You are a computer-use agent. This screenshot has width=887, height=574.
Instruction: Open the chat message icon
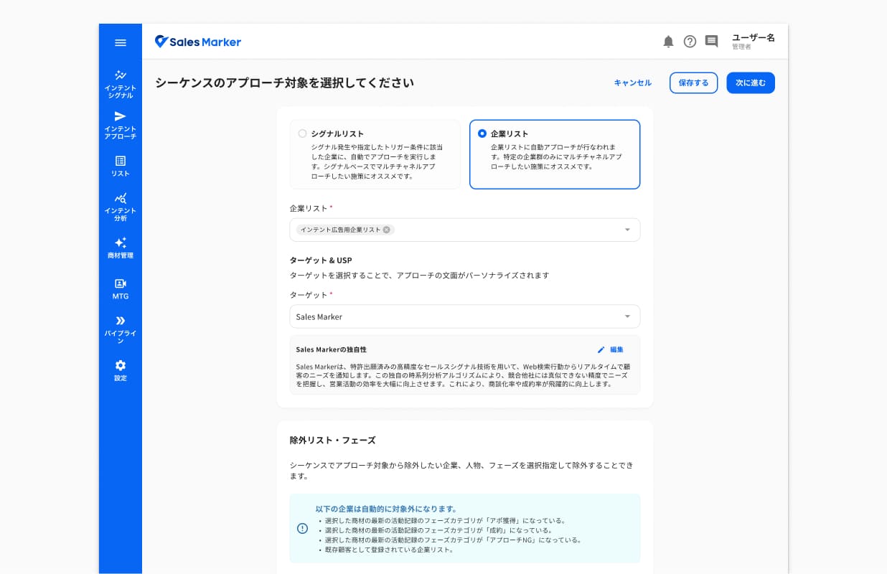point(711,42)
